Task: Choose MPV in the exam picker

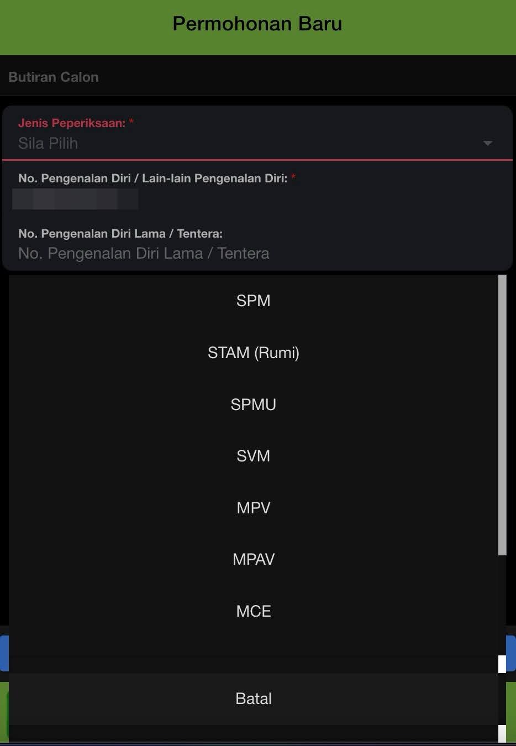Action: tap(253, 507)
